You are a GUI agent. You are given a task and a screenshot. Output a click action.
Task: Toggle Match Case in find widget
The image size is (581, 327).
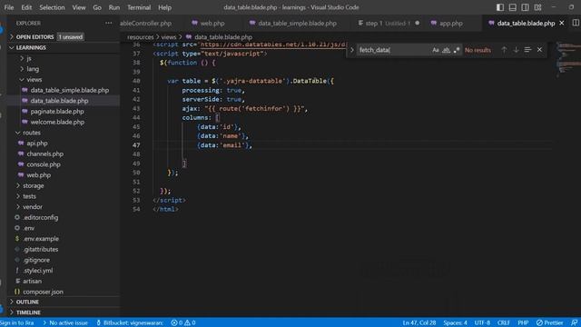[436, 50]
